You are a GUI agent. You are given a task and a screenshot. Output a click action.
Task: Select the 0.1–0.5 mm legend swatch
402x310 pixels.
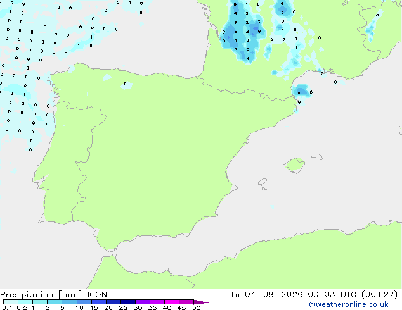pos(11,302)
